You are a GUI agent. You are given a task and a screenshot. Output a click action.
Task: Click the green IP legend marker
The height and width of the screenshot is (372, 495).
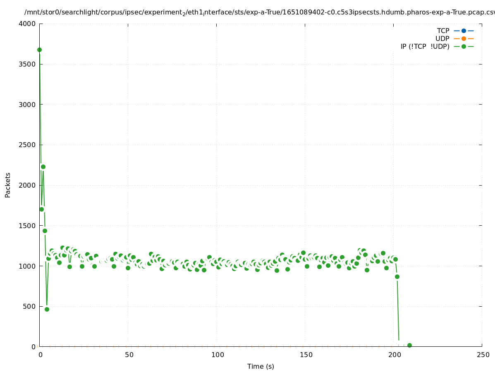[x=464, y=46]
